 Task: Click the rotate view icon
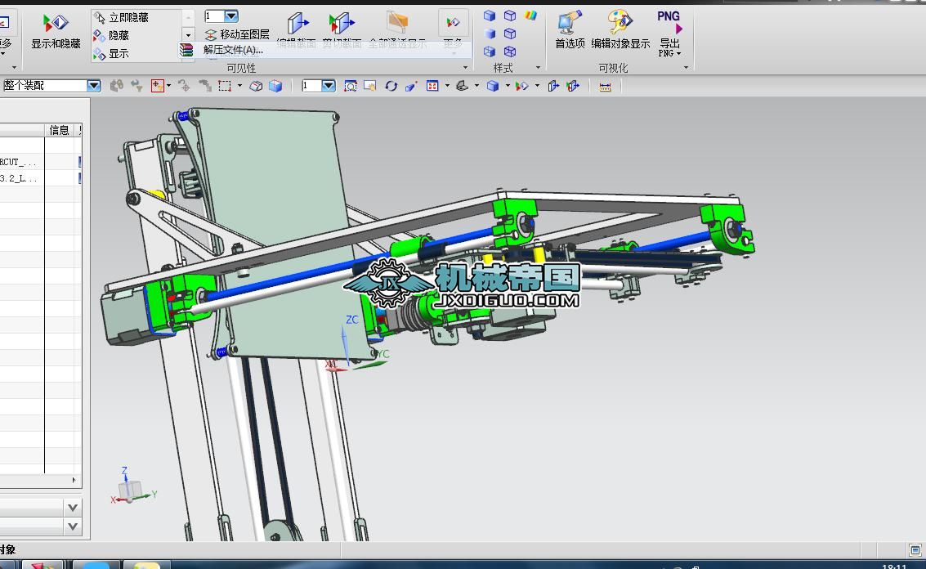pyautogui.click(x=391, y=86)
